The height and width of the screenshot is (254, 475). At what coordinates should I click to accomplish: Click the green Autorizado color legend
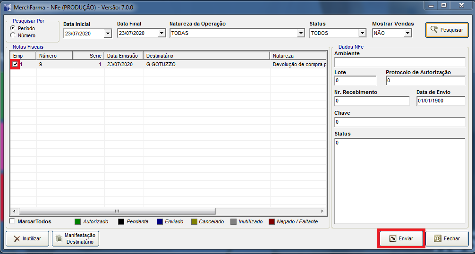77,222
